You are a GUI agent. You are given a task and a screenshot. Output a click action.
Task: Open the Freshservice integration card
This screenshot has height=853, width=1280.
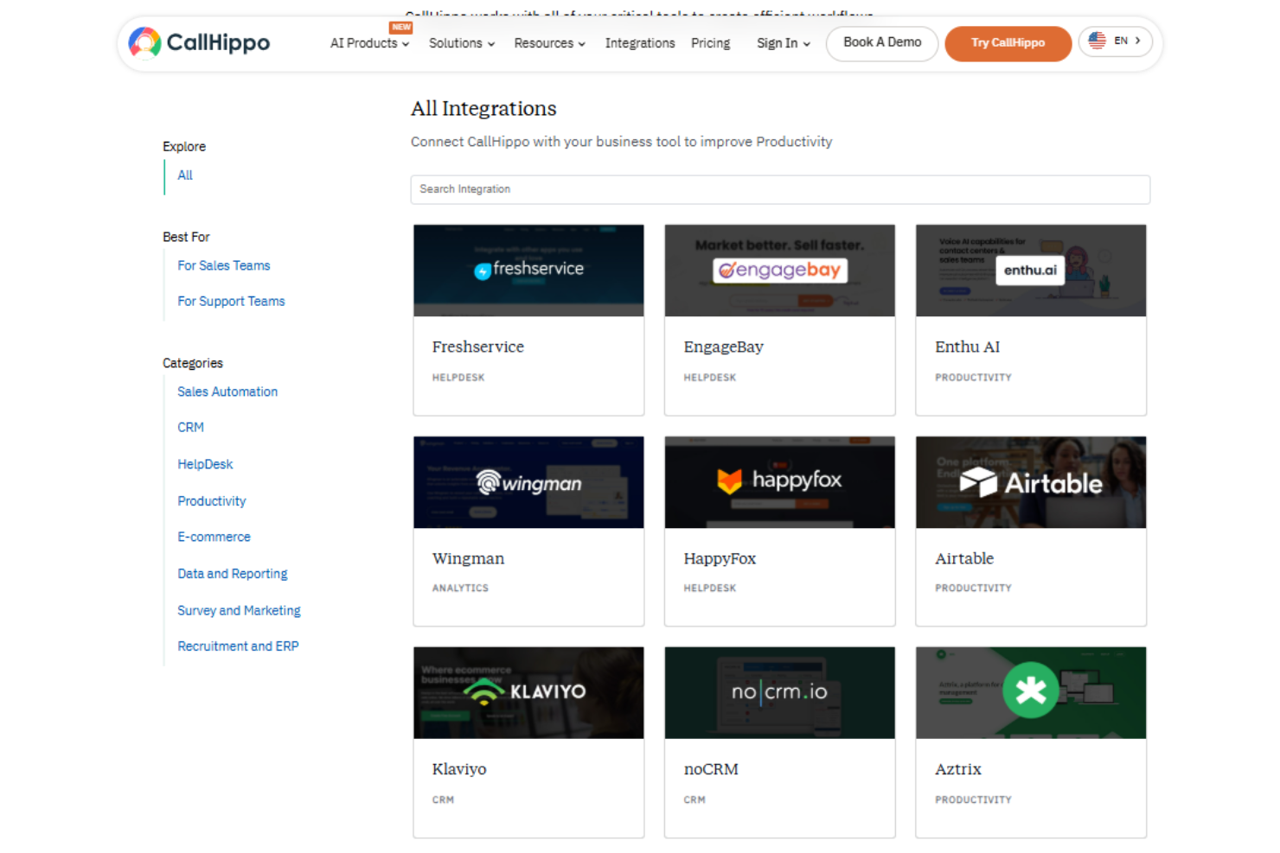pyautogui.click(x=528, y=320)
